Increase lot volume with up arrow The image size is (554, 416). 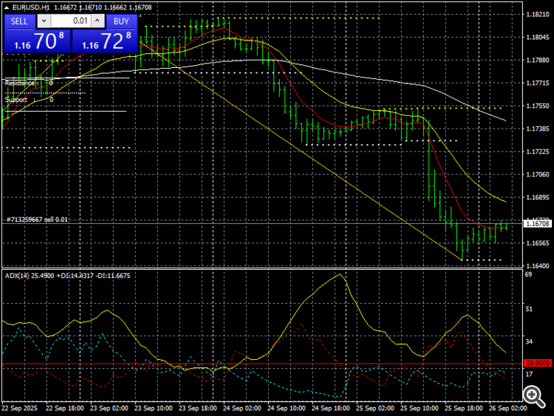click(98, 21)
